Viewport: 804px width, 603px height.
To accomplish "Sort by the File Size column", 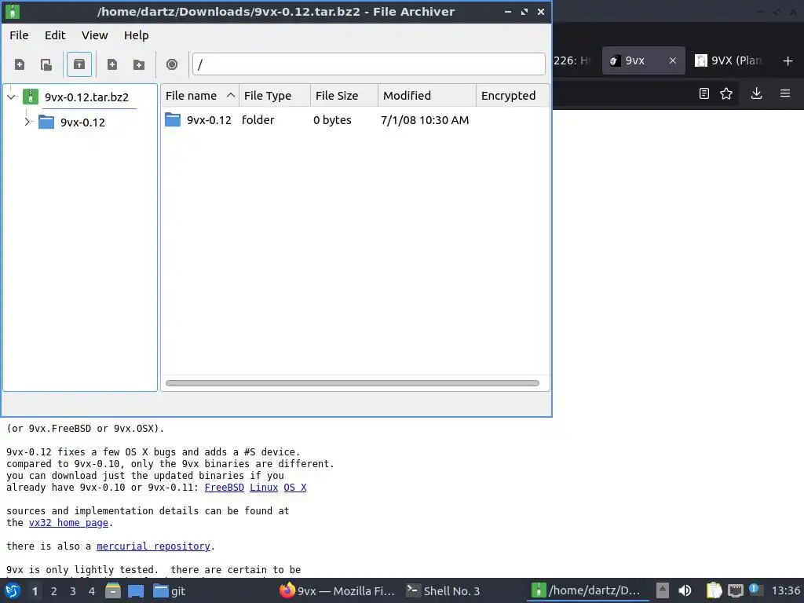I will click(344, 96).
